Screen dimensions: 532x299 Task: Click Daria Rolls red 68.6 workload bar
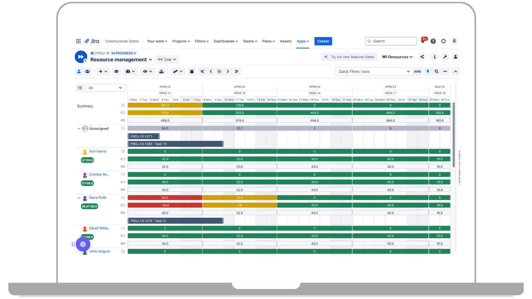click(165, 197)
